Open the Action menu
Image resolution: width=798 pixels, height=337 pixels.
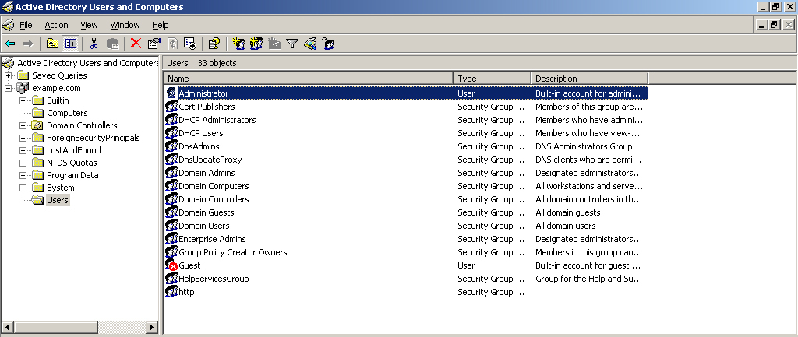56,25
